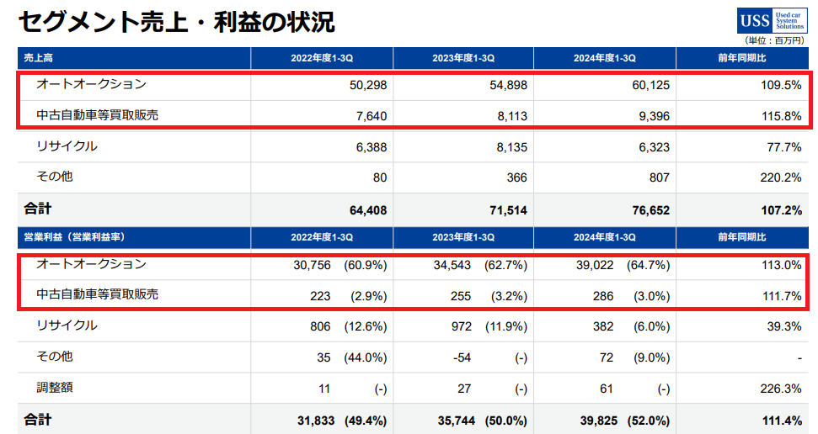Viewport: 818px width, 434px height.
Task: Click the sales value 9,396
Action: [655, 116]
